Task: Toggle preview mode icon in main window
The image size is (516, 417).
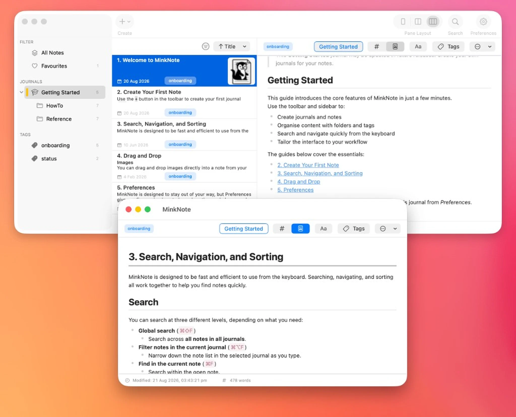Action: [395, 46]
